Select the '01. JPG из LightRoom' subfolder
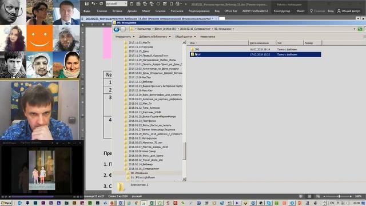This screenshot has height=206, width=366. click(x=142, y=177)
